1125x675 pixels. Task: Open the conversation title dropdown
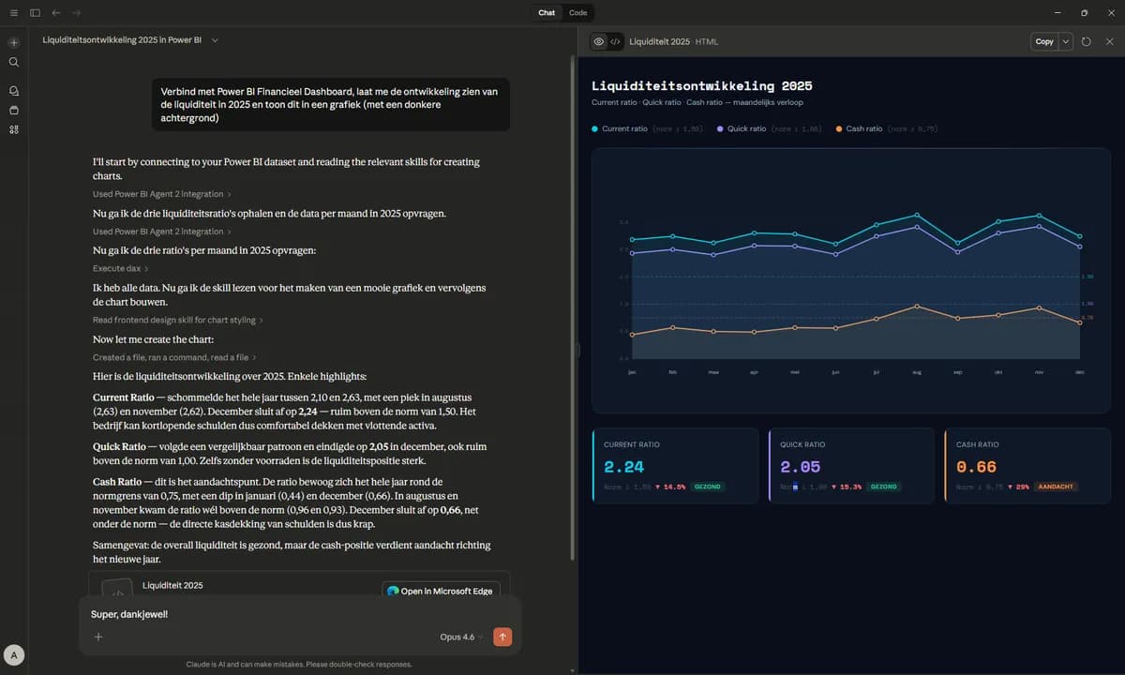(214, 40)
